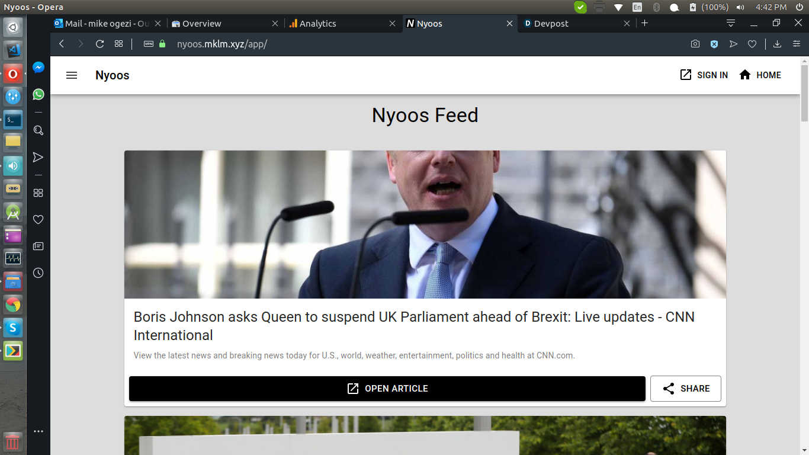809x455 pixels.
Task: Go to HOME in Nyoos header
Action: click(760, 75)
